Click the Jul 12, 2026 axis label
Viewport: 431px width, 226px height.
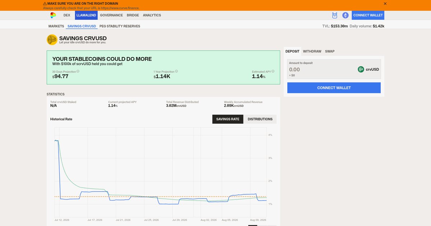(62, 220)
